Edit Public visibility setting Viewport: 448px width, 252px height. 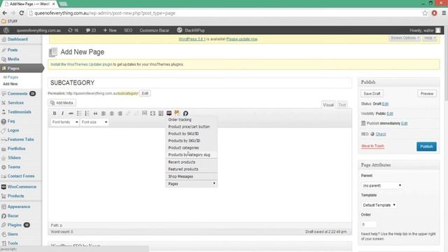click(x=390, y=113)
